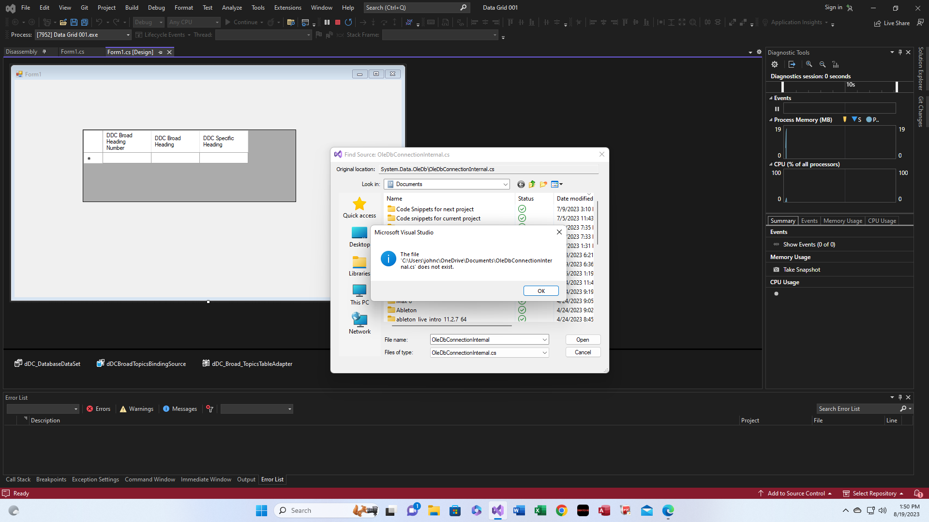Screen dimensions: 929x522
Task: Switch to the Memory Usage tab
Action: coord(842,220)
